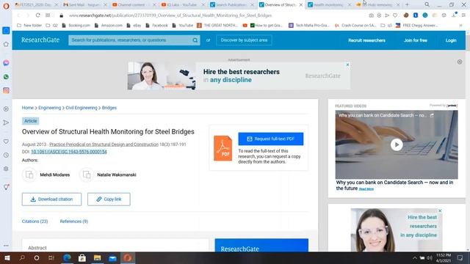Click the Download citation button
Screen dimensions: 470x264
coord(51,199)
